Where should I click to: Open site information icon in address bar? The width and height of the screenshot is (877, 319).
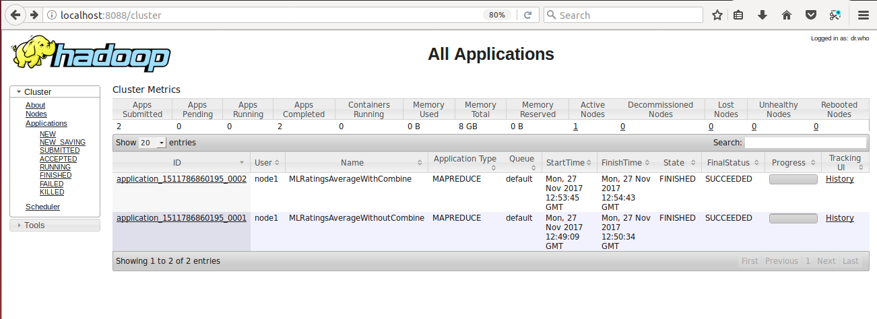52,15
